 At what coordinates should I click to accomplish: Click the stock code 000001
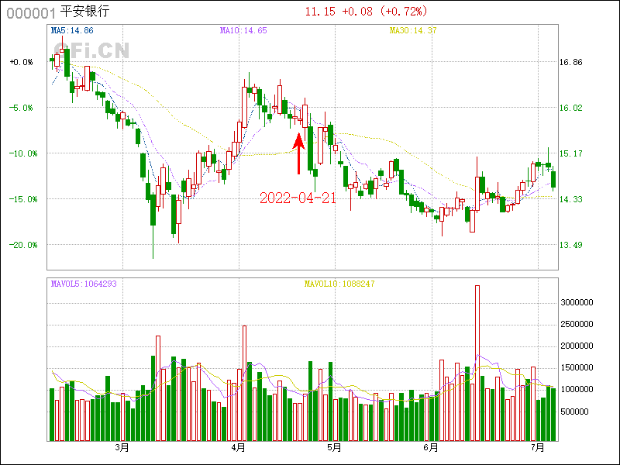pos(31,13)
